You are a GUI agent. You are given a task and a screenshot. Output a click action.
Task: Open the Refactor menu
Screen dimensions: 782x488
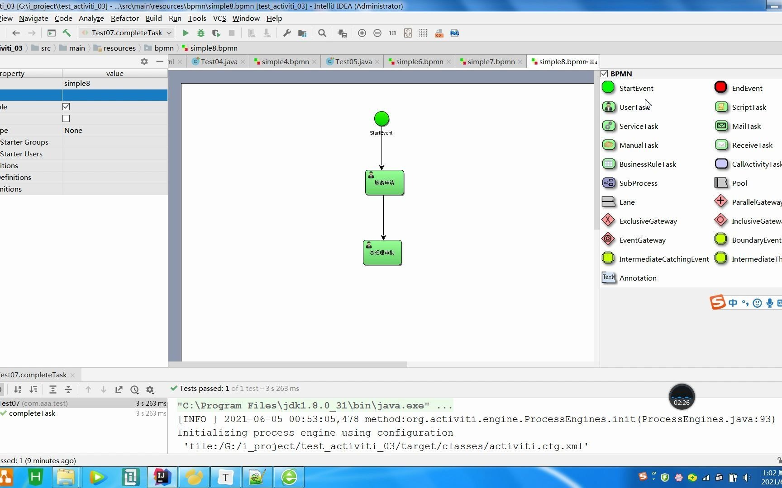tap(124, 19)
